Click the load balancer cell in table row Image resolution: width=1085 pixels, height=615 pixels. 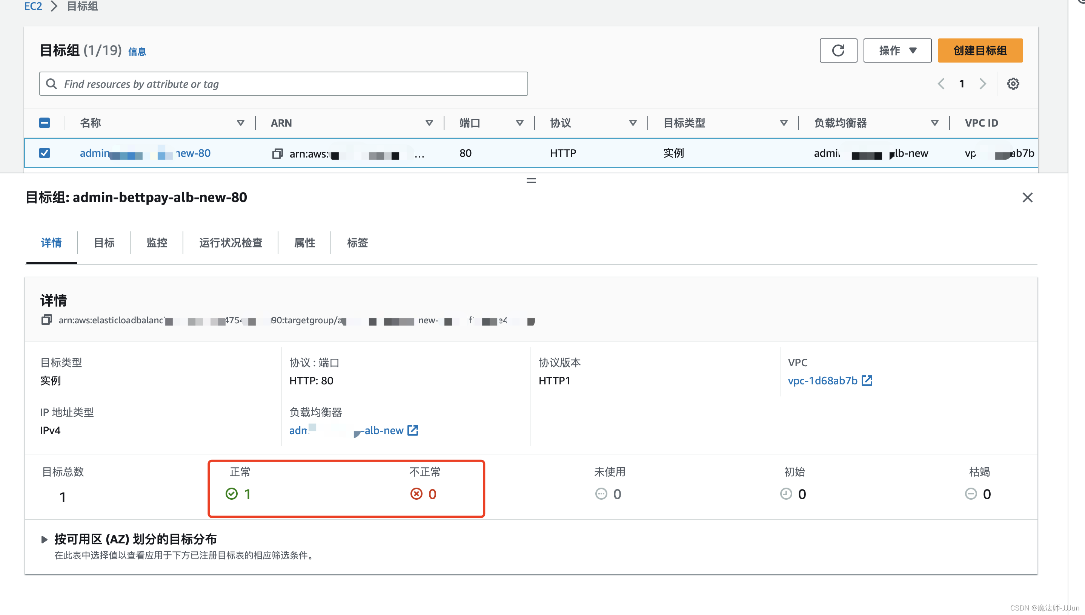[871, 153]
